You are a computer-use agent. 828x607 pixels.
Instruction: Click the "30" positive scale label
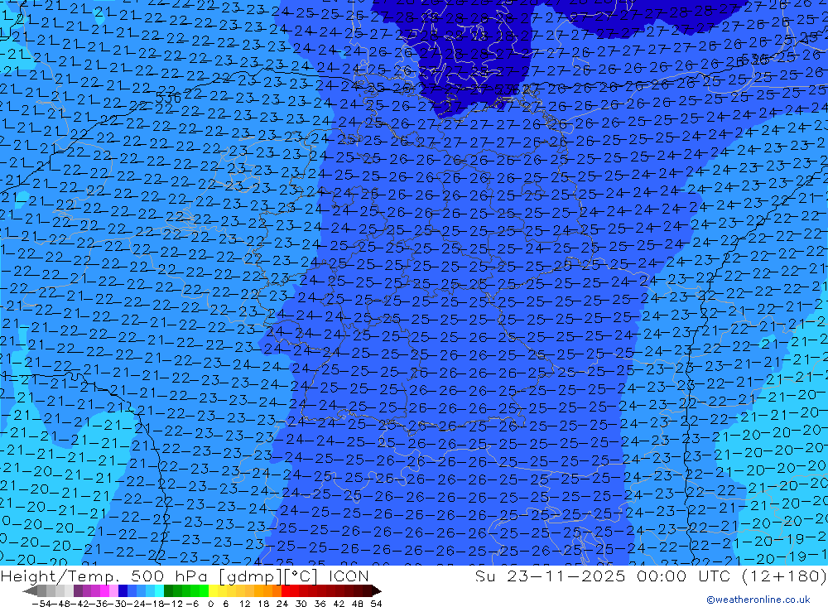pyautogui.click(x=301, y=604)
